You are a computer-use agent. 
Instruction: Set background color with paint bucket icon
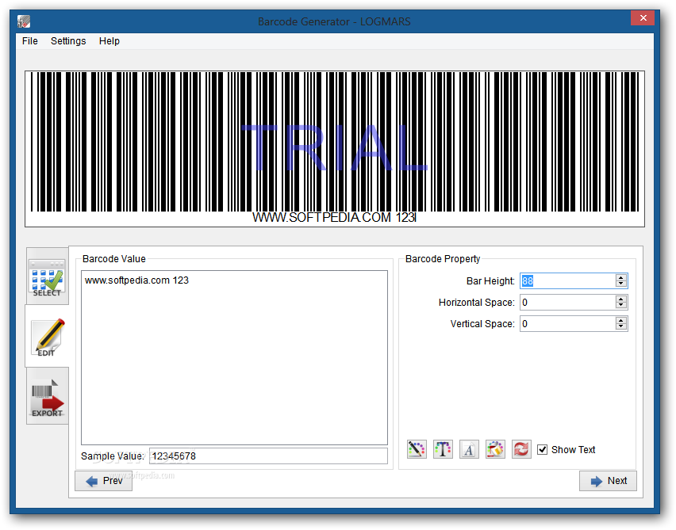495,449
